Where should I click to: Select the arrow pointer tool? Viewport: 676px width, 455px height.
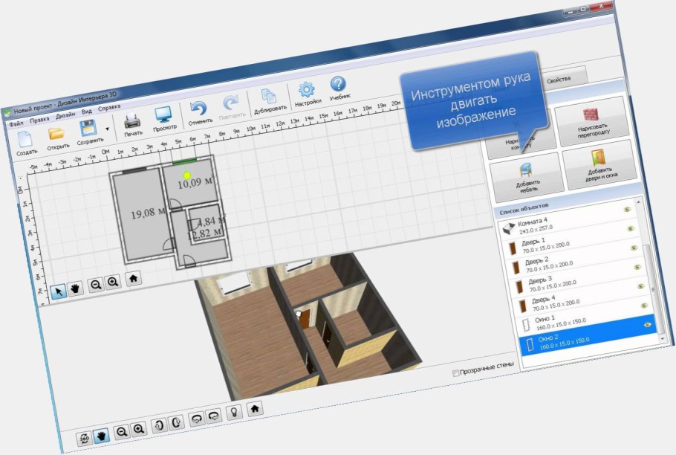[58, 290]
